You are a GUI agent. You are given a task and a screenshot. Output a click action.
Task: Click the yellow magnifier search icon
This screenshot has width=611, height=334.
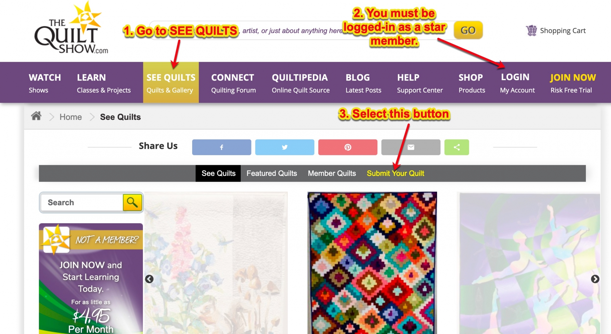132,202
